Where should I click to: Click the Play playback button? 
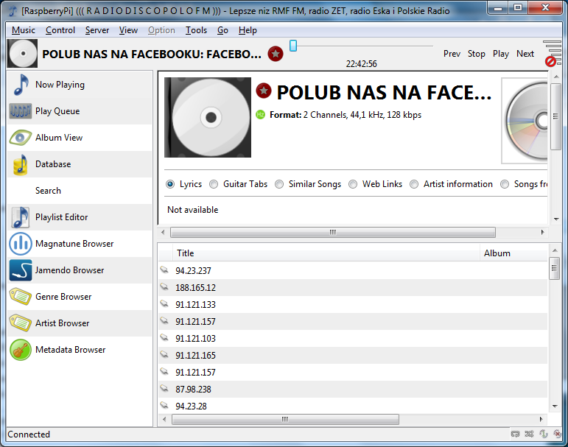[x=501, y=54]
